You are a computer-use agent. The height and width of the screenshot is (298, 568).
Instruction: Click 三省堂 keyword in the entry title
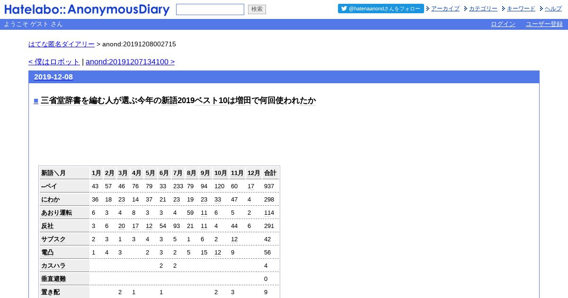point(53,101)
